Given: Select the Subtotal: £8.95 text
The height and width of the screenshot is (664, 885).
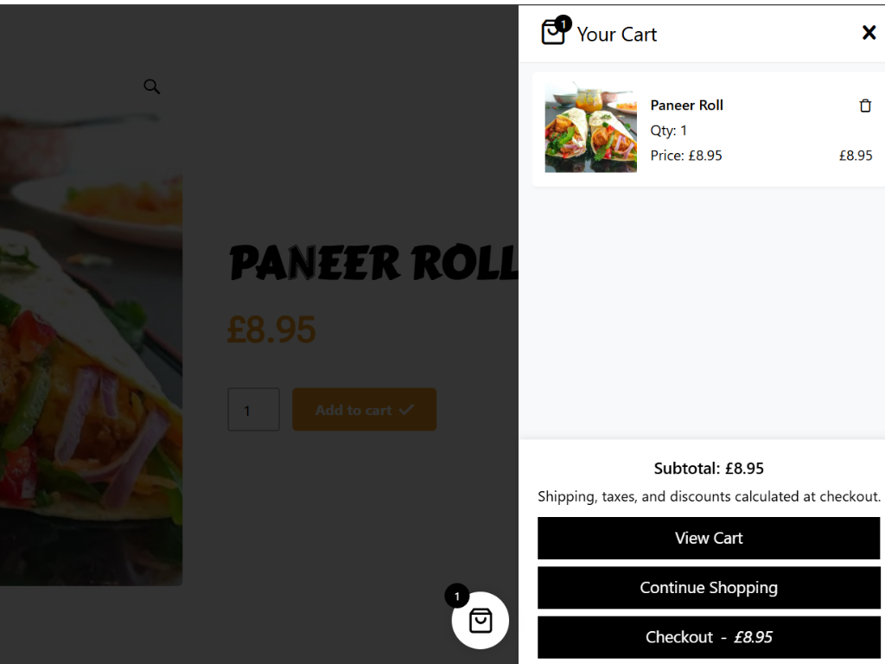Looking at the screenshot, I should tap(709, 468).
